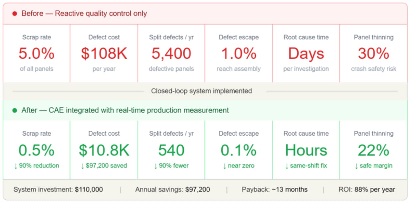This screenshot has width=410, height=202.
Task: Click the 'Closed-loop system implemented' label
Action: coord(201,91)
